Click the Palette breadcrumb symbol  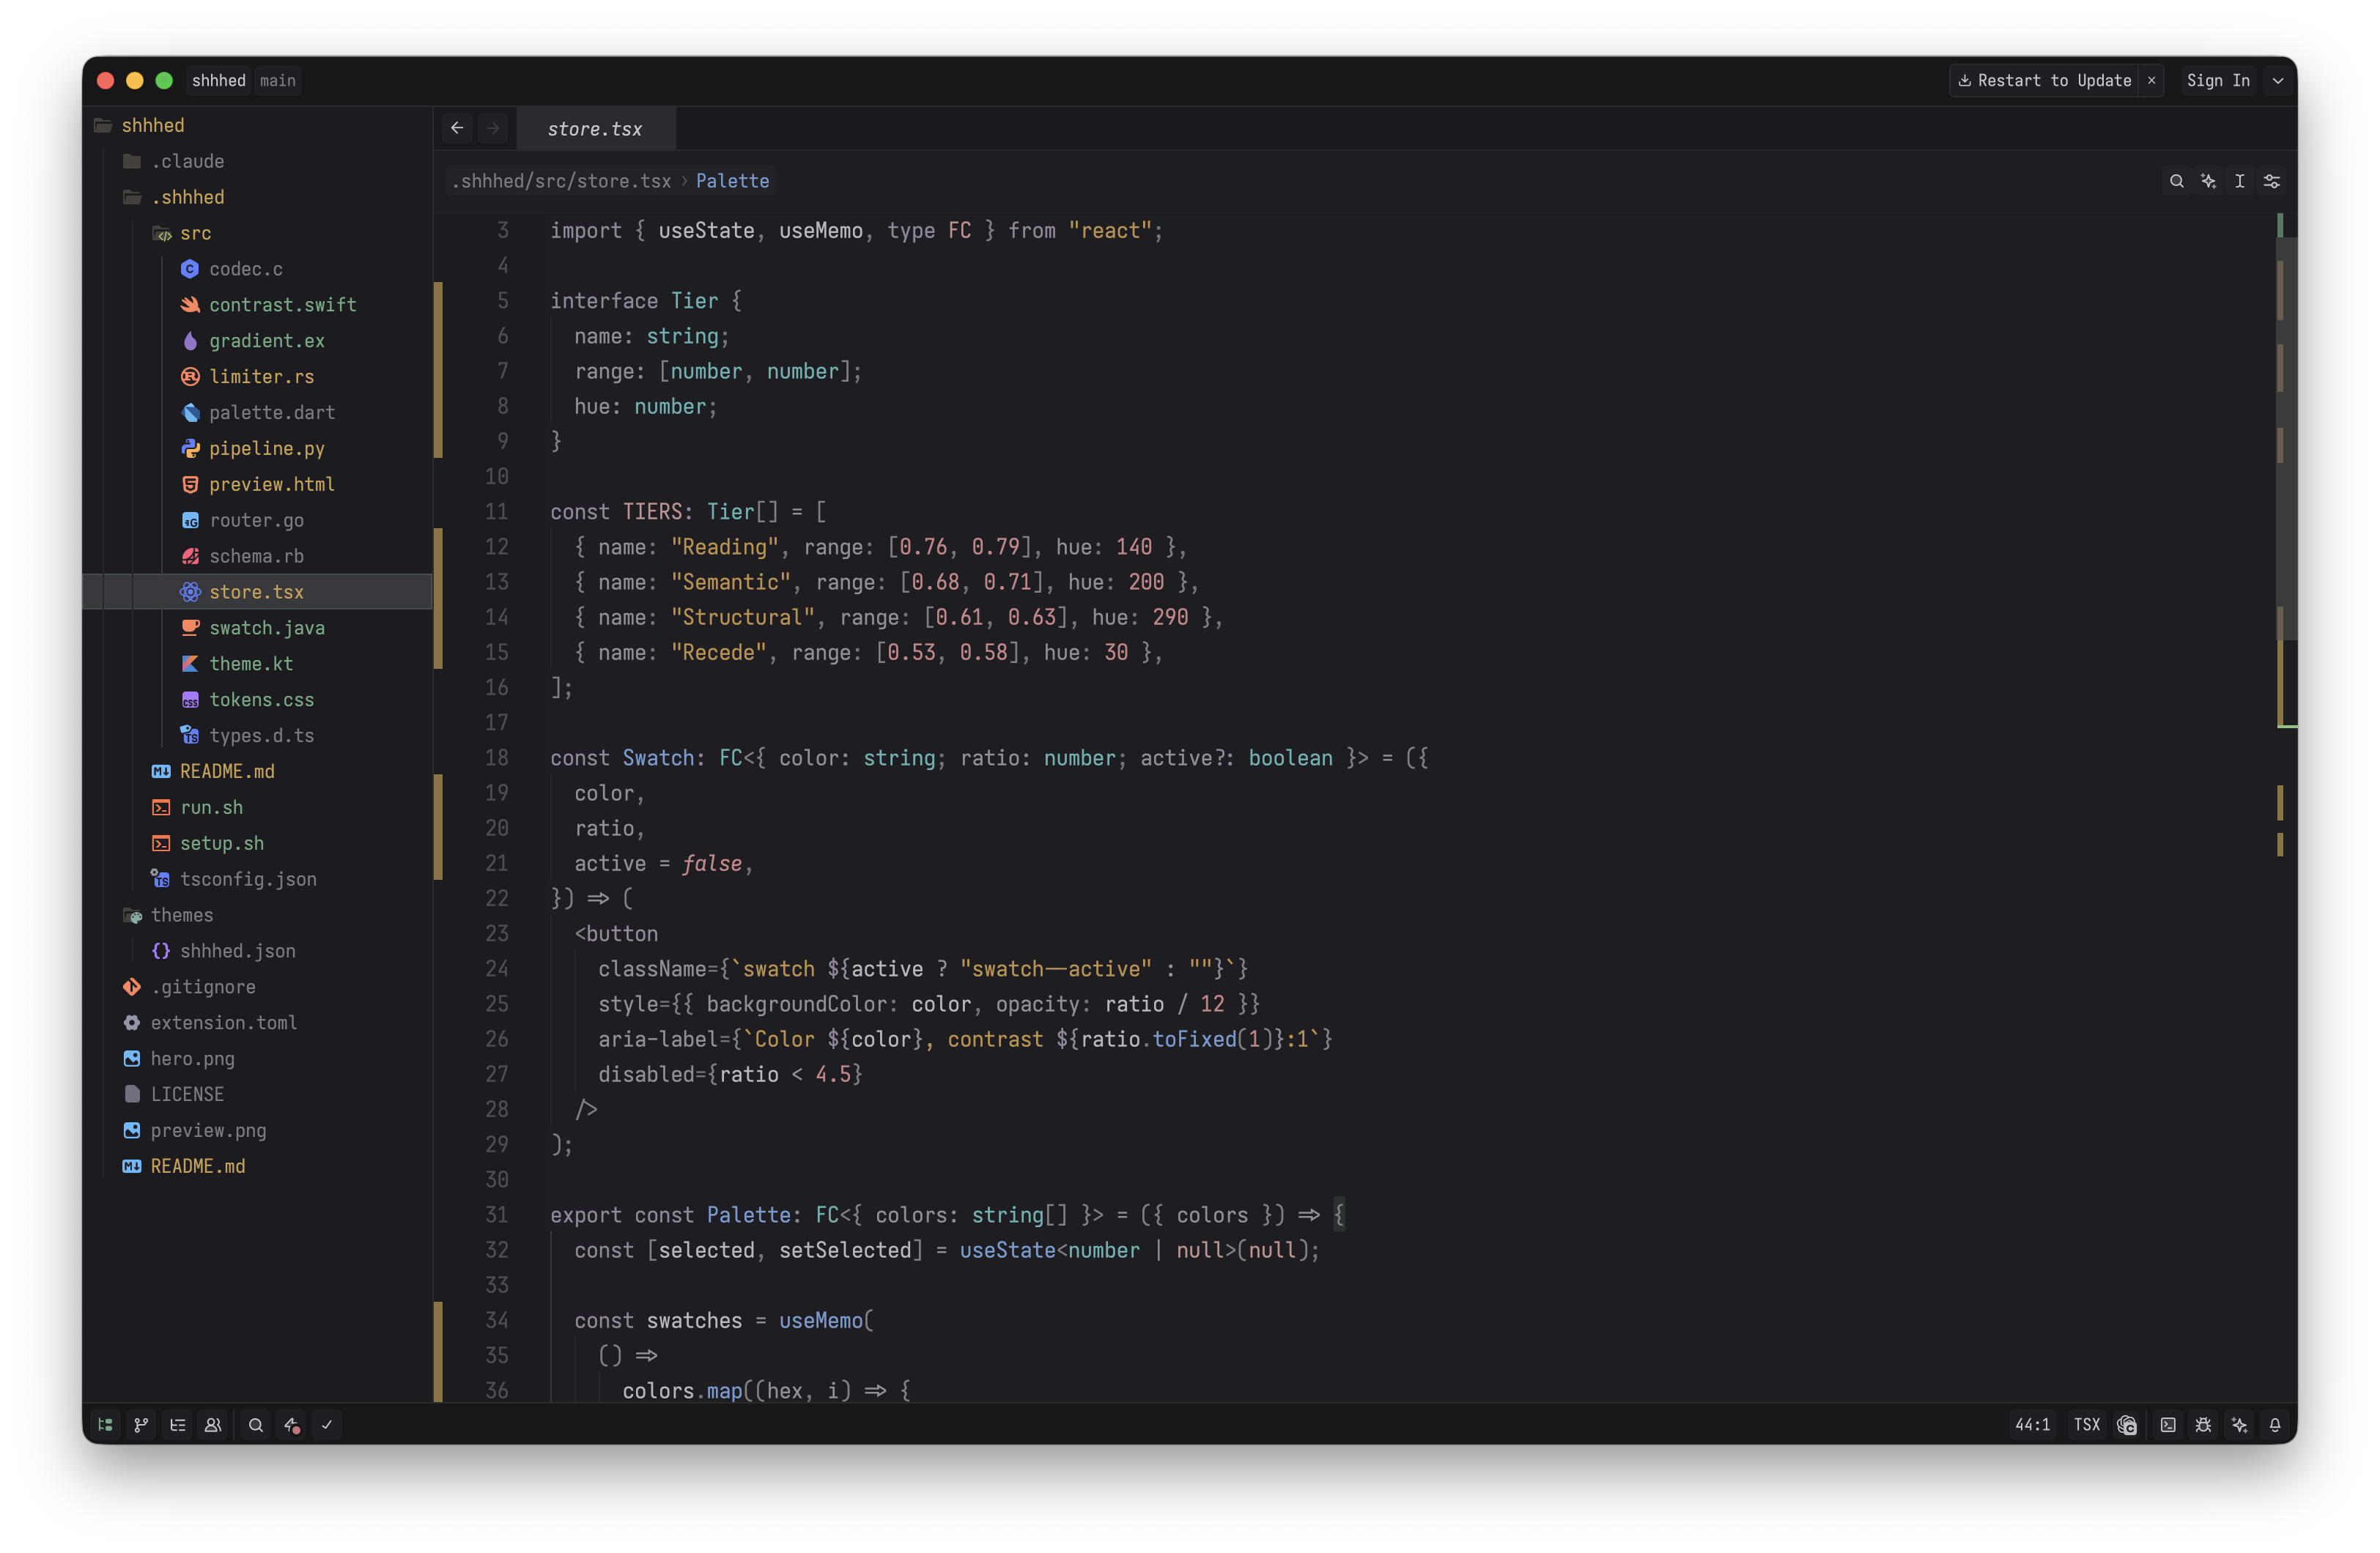pyautogui.click(x=732, y=181)
